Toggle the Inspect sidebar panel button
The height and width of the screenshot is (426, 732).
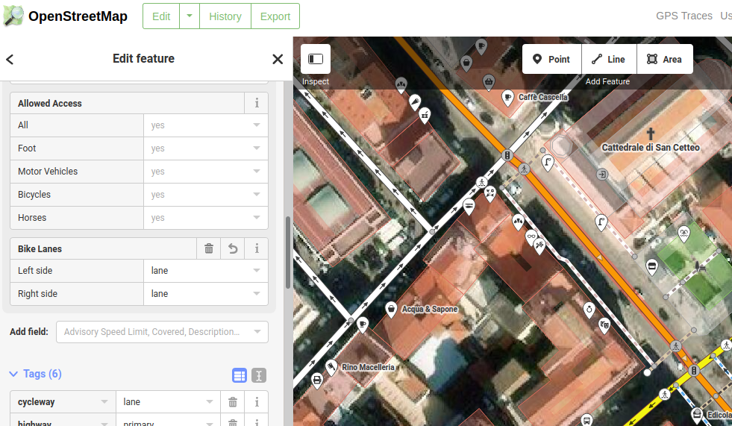(x=316, y=59)
